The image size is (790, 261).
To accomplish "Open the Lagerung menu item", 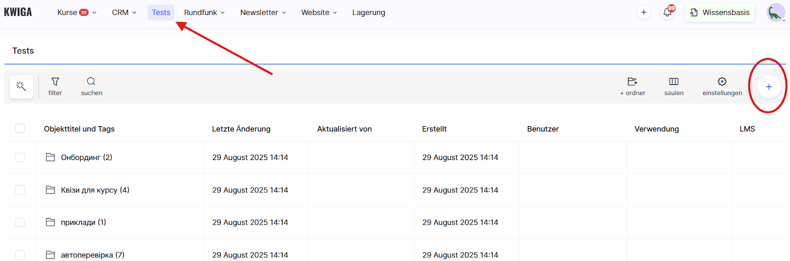I will click(368, 13).
